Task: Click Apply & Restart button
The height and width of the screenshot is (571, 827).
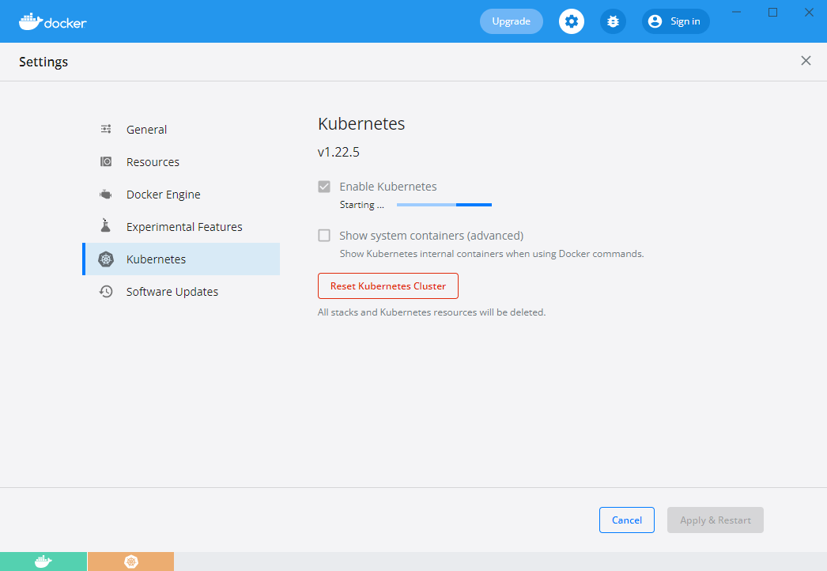Action: point(716,520)
